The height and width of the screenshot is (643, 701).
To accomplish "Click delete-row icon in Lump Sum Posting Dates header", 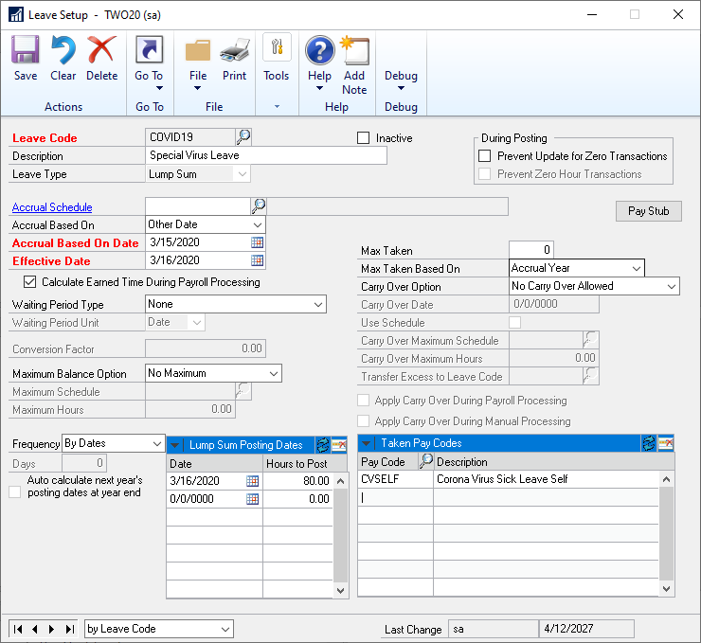I will pyautogui.click(x=339, y=444).
